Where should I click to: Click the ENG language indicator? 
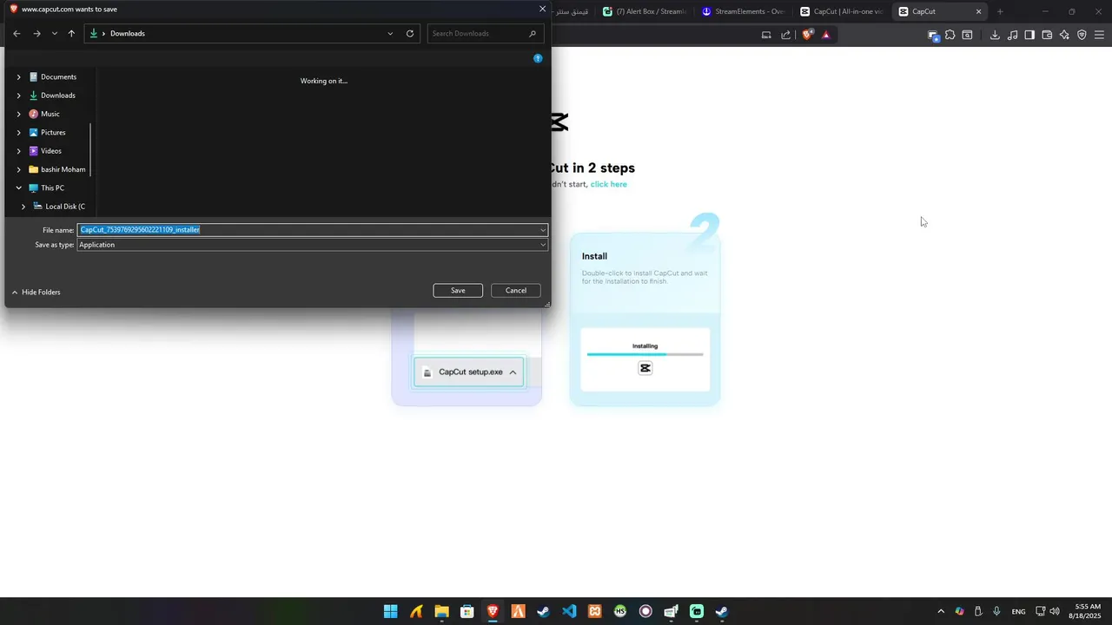click(x=1019, y=611)
